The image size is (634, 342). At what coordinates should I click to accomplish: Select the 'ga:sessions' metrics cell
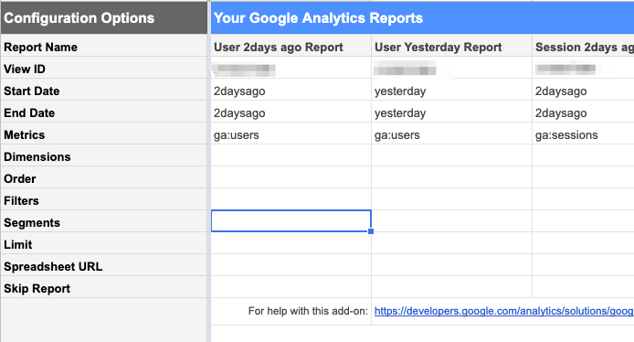[583, 134]
